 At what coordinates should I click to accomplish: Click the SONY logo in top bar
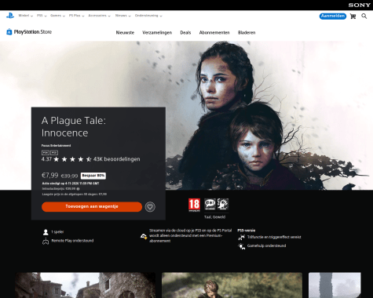click(x=359, y=5)
